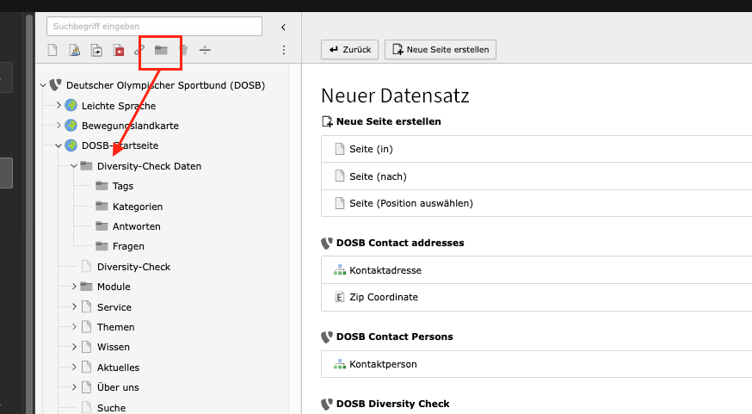The width and height of the screenshot is (752, 414).
Task: Select the shortcut page icon in toolbar
Action: tap(96, 50)
